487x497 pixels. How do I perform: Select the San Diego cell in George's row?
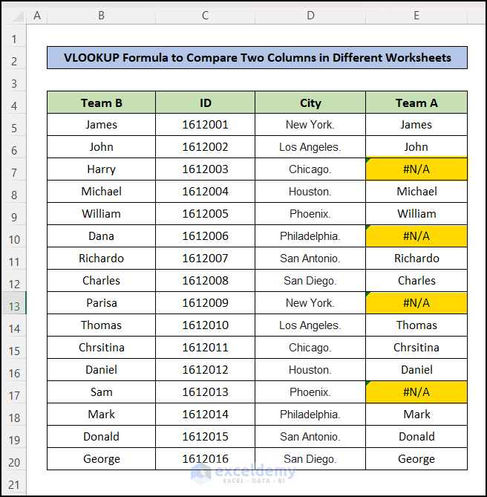(x=310, y=459)
